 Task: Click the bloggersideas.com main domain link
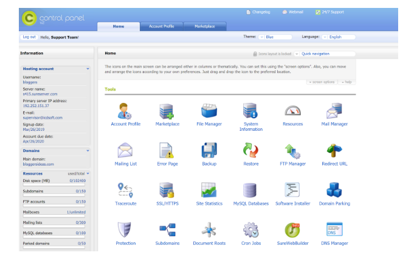click(x=38, y=164)
